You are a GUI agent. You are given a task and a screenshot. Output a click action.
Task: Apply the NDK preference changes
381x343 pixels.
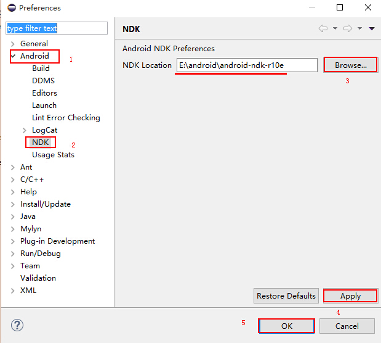pyautogui.click(x=350, y=296)
